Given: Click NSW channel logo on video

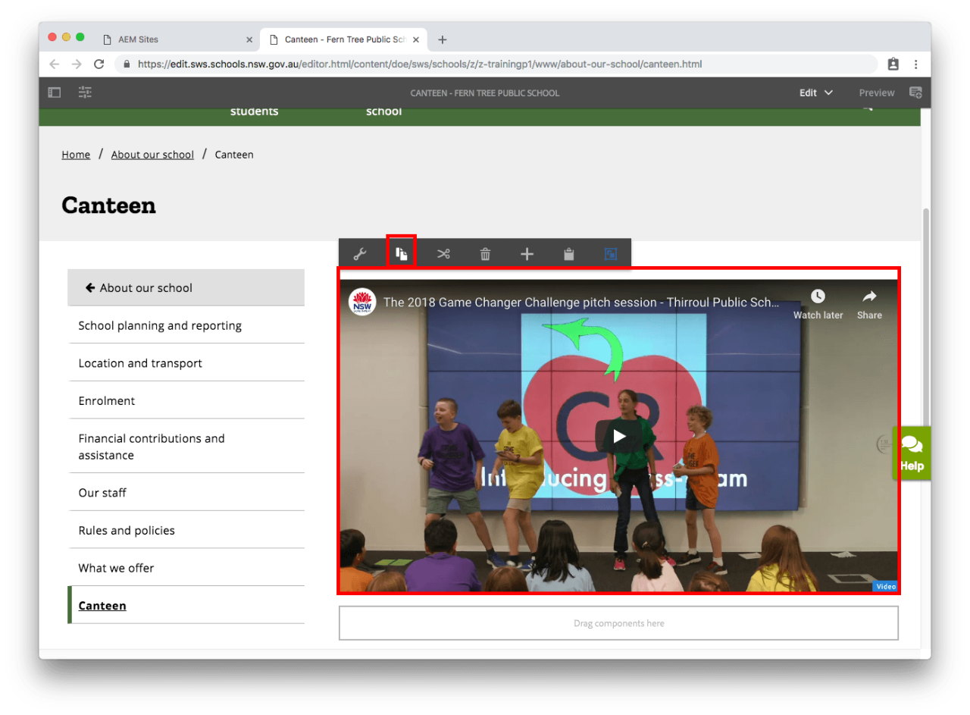Looking at the screenshot, I should [x=362, y=302].
